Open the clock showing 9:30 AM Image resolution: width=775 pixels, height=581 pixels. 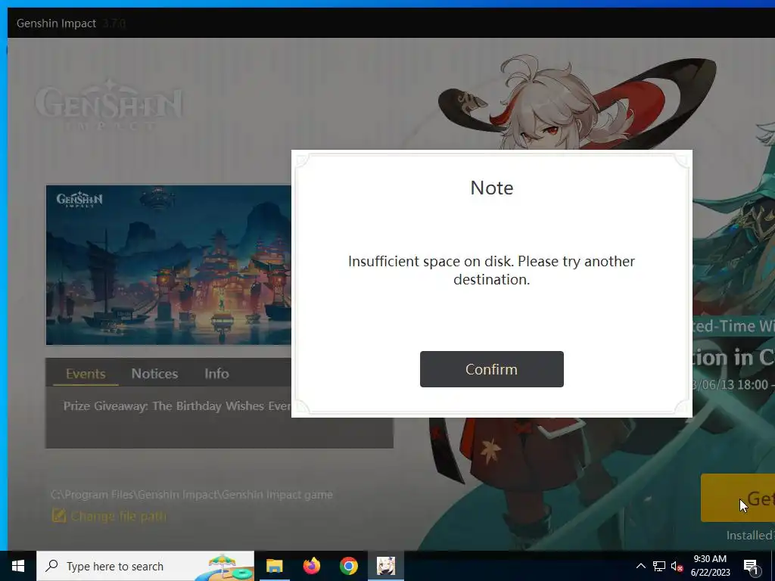710,566
